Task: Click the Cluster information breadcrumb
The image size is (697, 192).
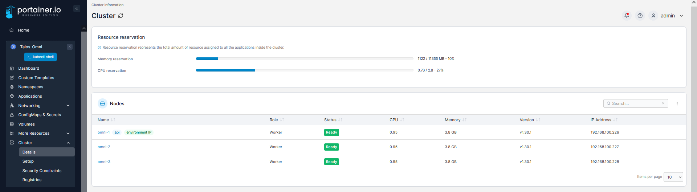Action: pos(107,5)
